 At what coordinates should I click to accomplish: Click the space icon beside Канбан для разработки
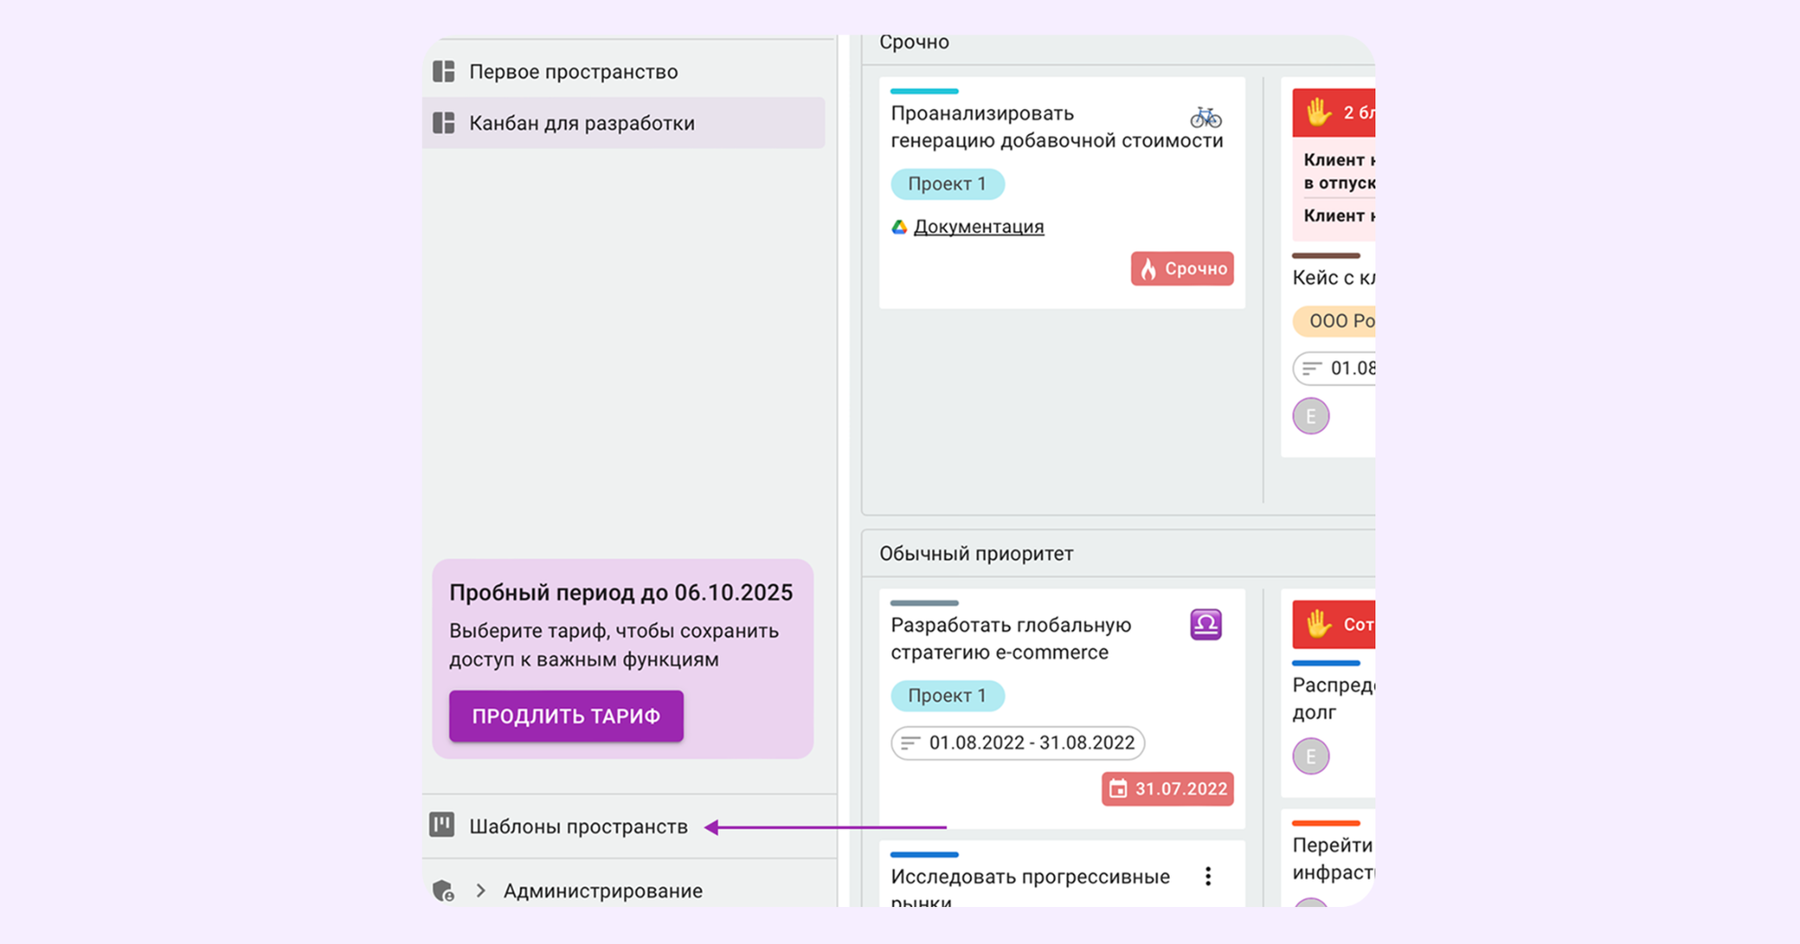pyautogui.click(x=442, y=123)
